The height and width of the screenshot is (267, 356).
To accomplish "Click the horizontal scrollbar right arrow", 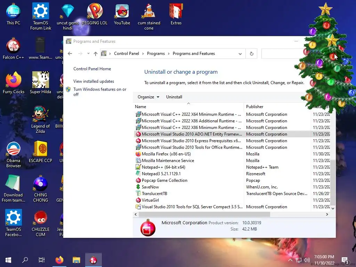I will pyautogui.click(x=327, y=214).
